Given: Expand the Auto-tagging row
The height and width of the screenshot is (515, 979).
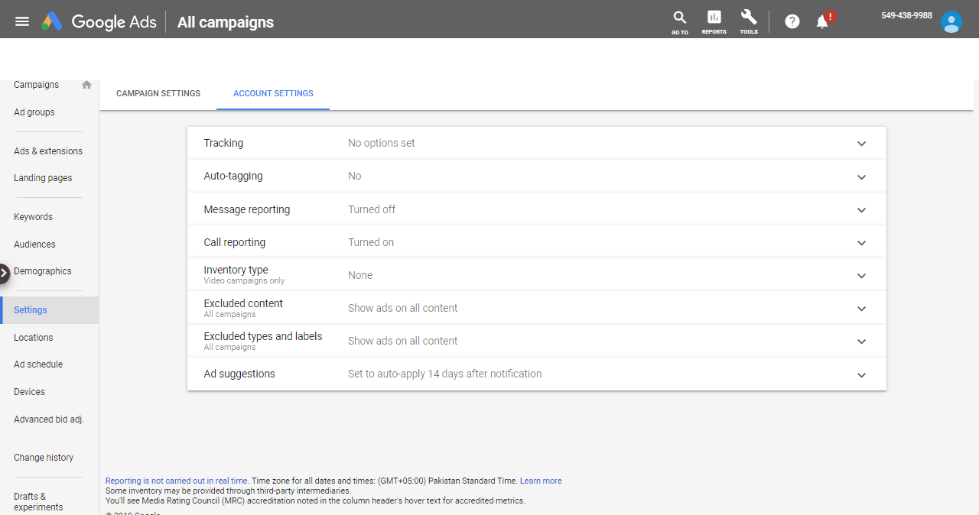Looking at the screenshot, I should coord(861,177).
